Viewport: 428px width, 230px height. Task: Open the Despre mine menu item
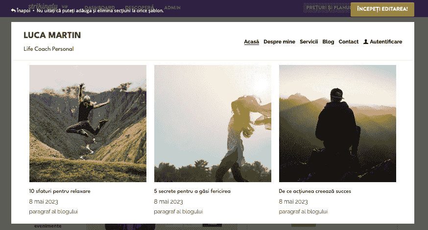click(279, 42)
